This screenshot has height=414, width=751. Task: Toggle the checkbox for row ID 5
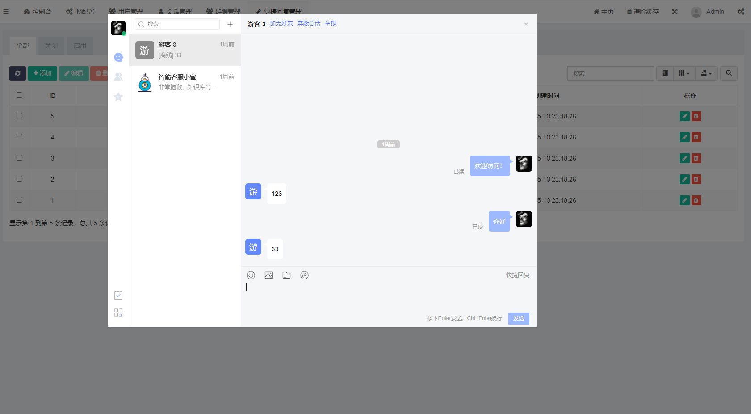19,116
